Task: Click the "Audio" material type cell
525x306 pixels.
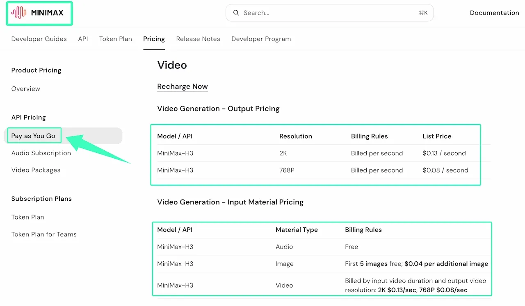Action: click(284, 247)
